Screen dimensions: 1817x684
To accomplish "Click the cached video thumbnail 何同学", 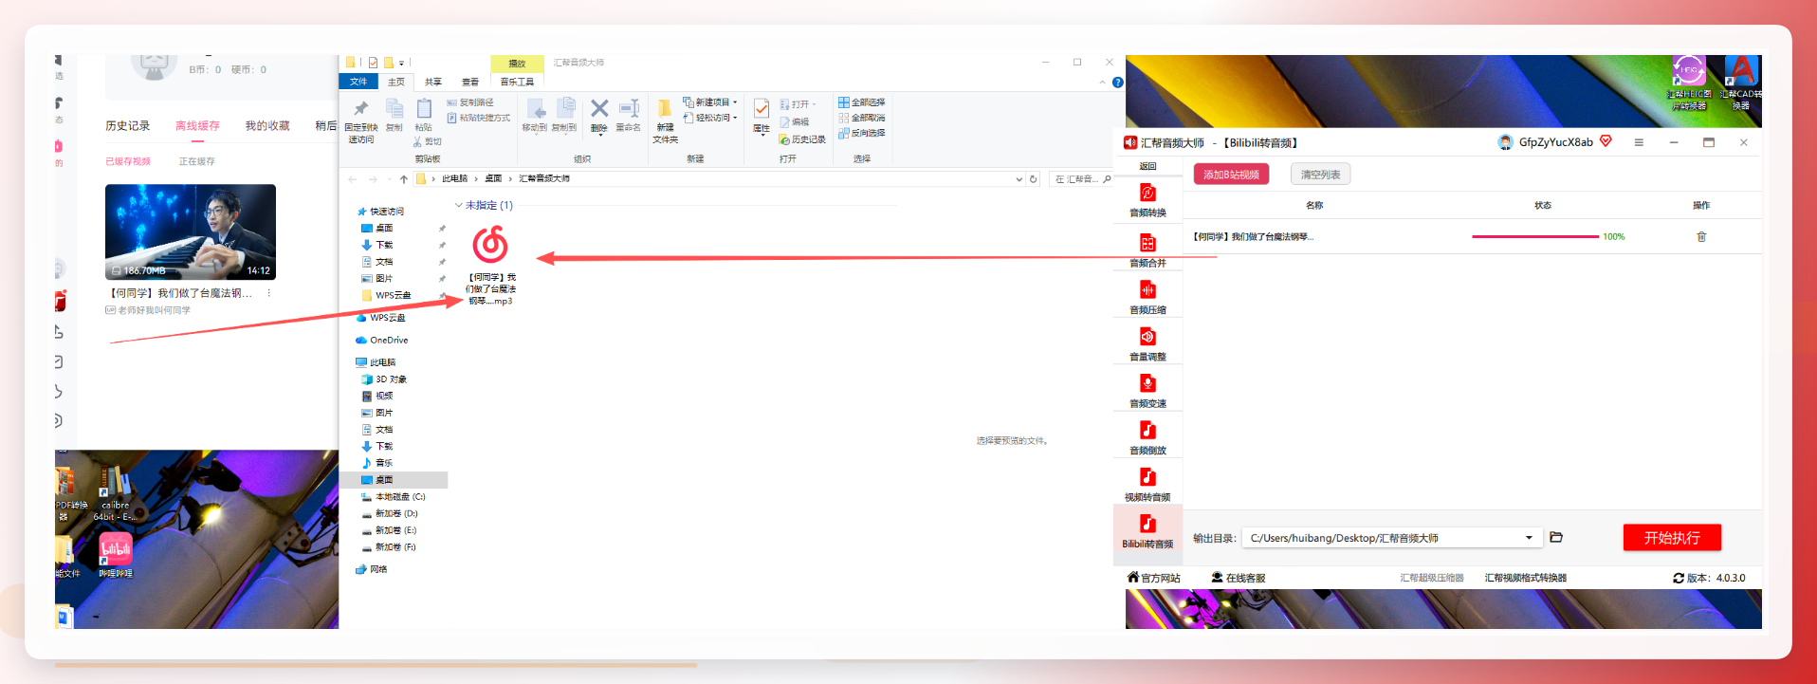I will point(191,231).
